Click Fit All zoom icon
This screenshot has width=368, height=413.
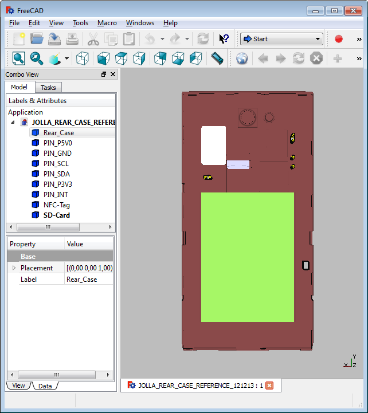[18, 58]
